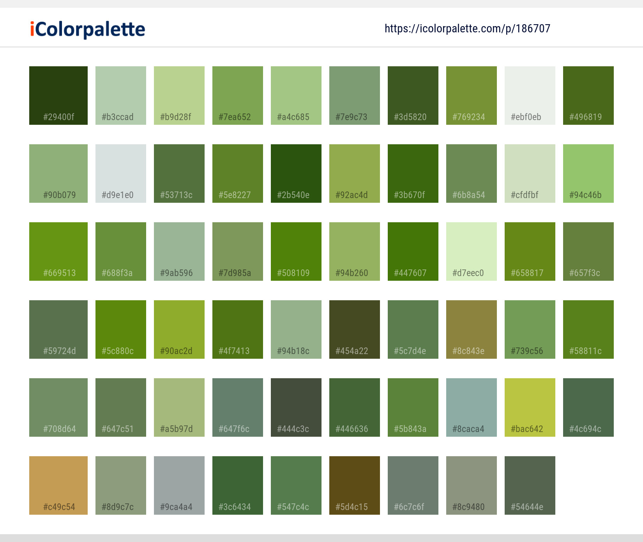This screenshot has width=643, height=542.
Task: Select the #58811c swatch
Action: 588,329
